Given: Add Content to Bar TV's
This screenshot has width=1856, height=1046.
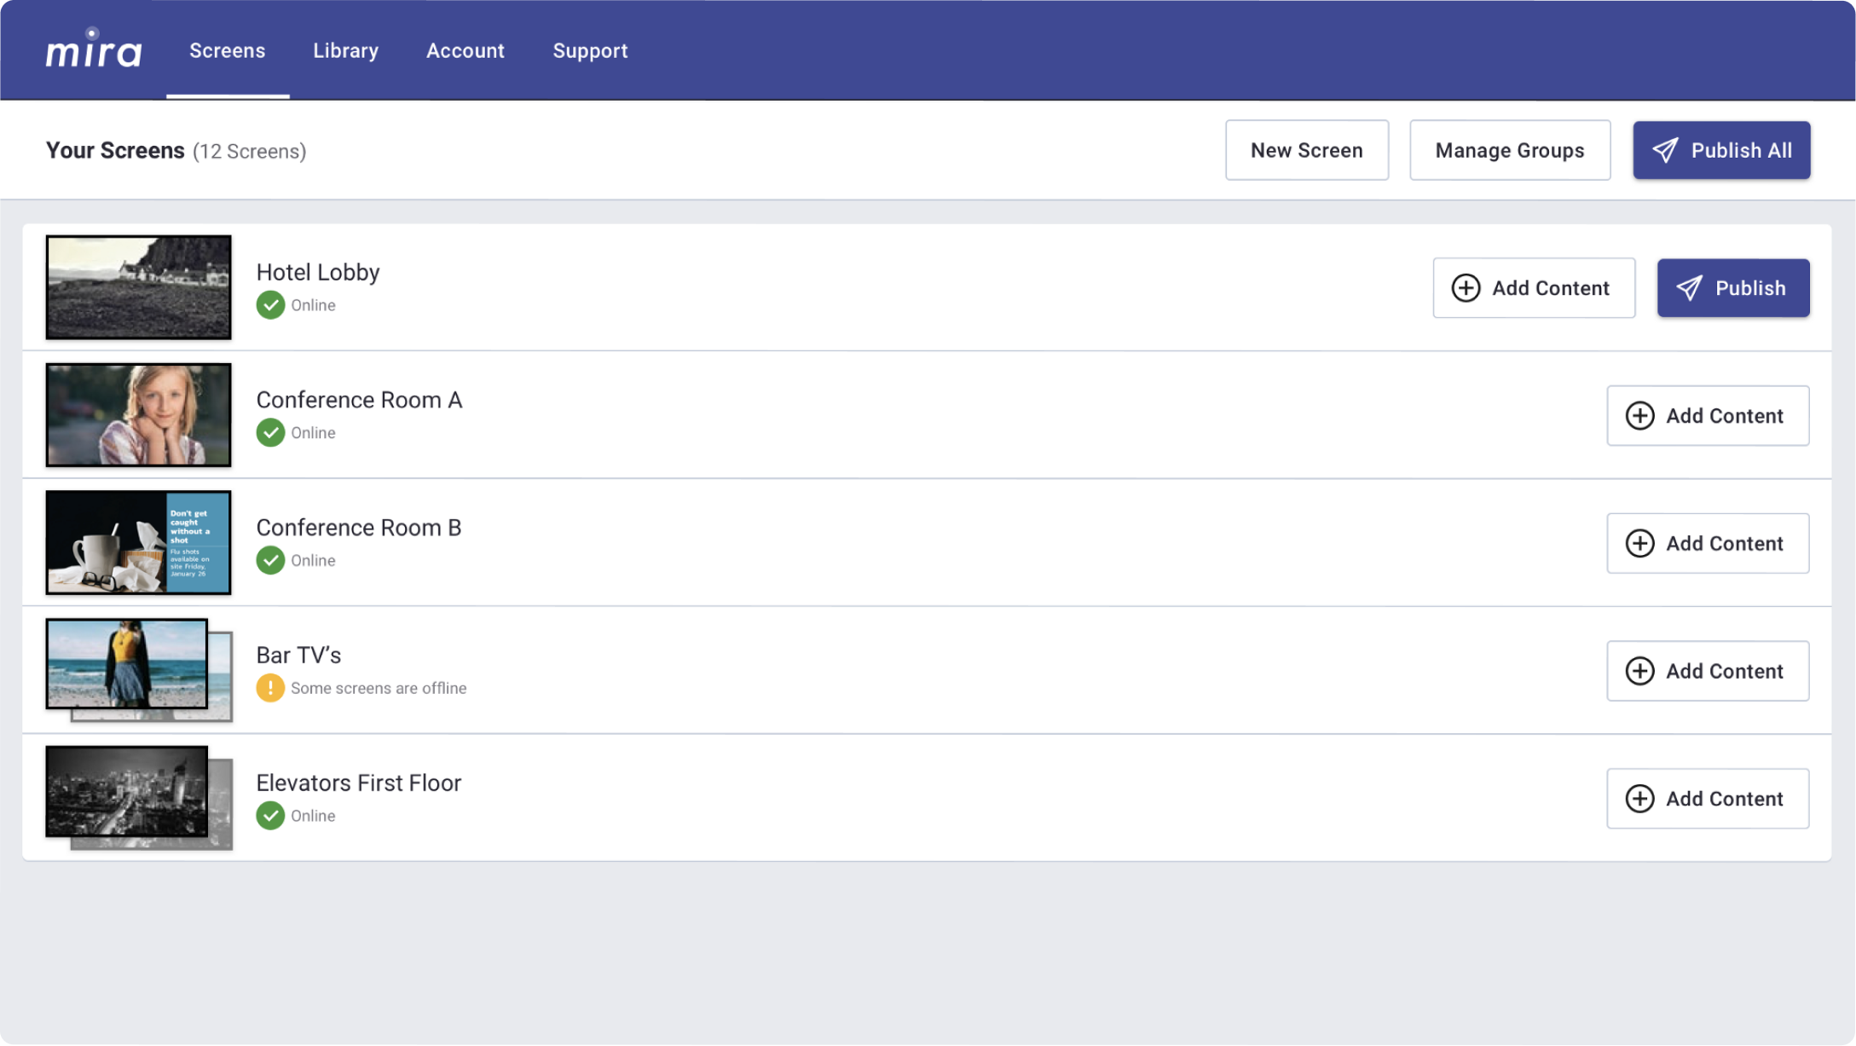Looking at the screenshot, I should [1707, 671].
